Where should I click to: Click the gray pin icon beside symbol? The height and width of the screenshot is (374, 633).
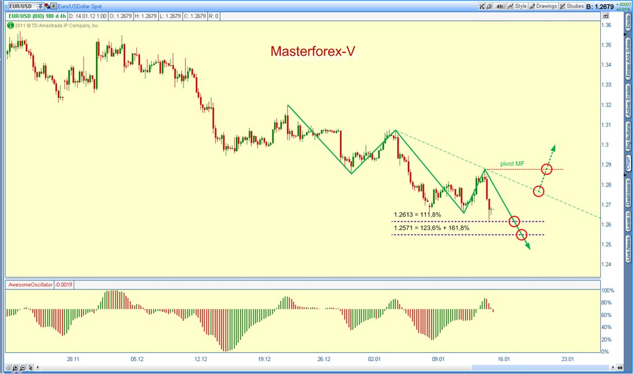click(x=54, y=6)
